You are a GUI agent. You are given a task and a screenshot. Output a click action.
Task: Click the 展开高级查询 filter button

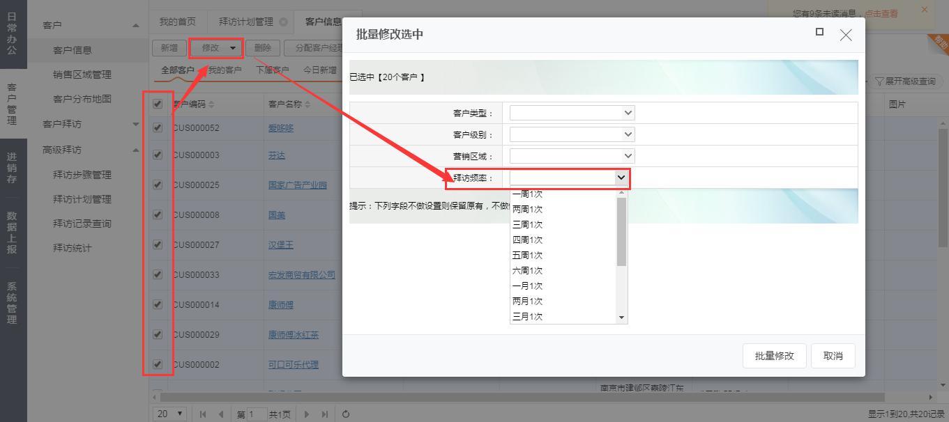tap(906, 81)
